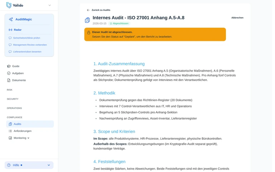The image size is (275, 172).
Task: Open Anforderungen page
Action: 23,131
